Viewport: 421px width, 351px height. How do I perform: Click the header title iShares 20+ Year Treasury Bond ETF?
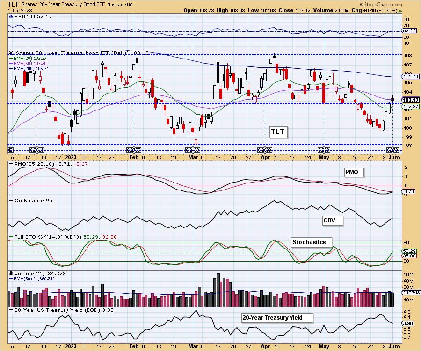coord(62,4)
